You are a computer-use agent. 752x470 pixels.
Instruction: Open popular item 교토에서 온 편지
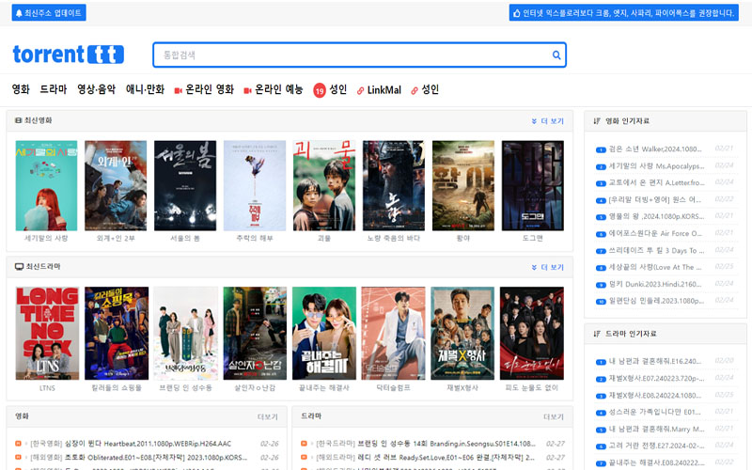[656, 182]
